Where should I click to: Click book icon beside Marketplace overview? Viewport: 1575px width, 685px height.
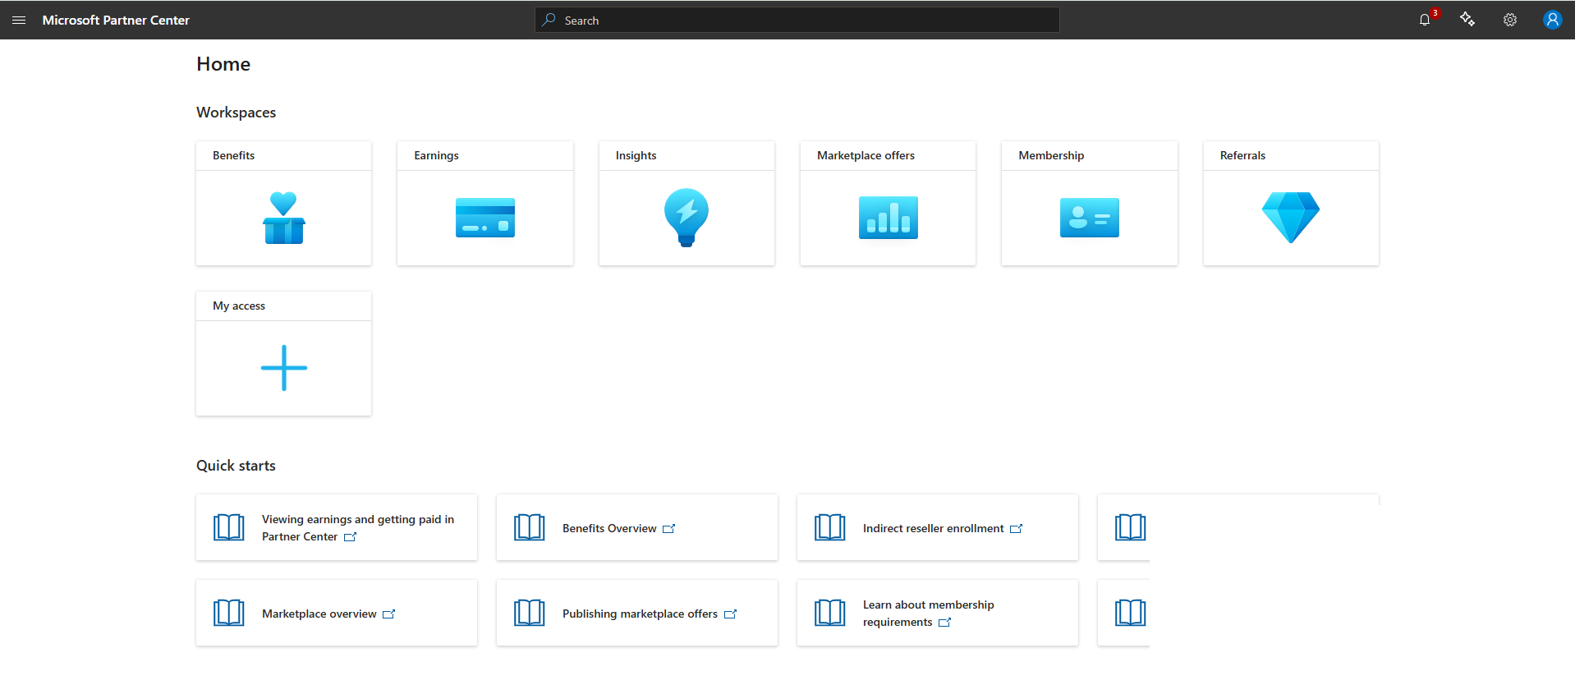tap(229, 613)
